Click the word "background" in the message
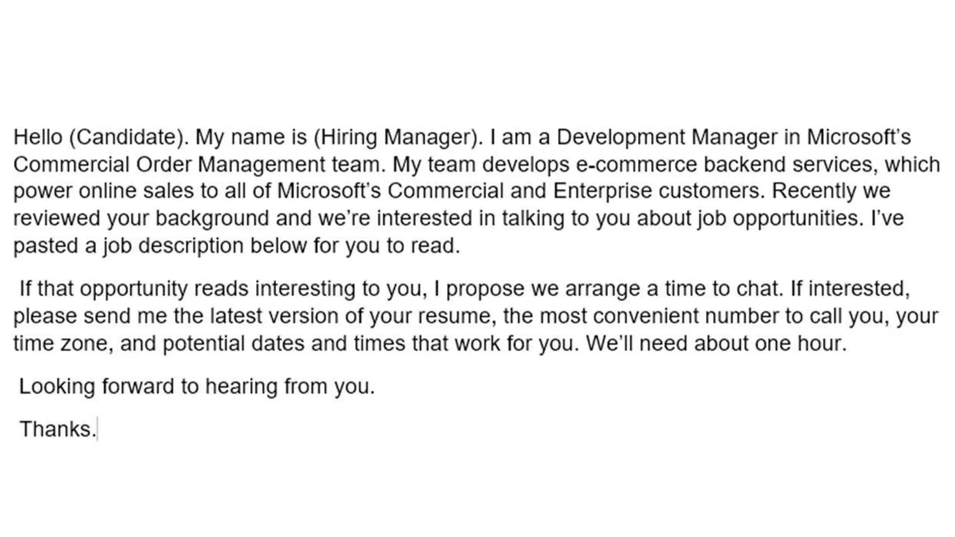Image resolution: width=955 pixels, height=537 pixels. [x=212, y=219]
